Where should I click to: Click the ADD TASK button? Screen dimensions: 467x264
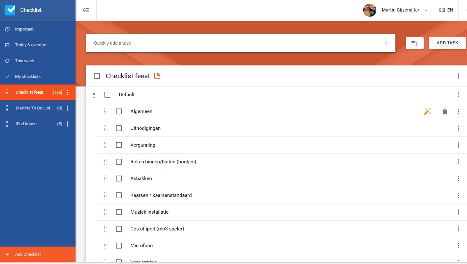click(x=447, y=43)
